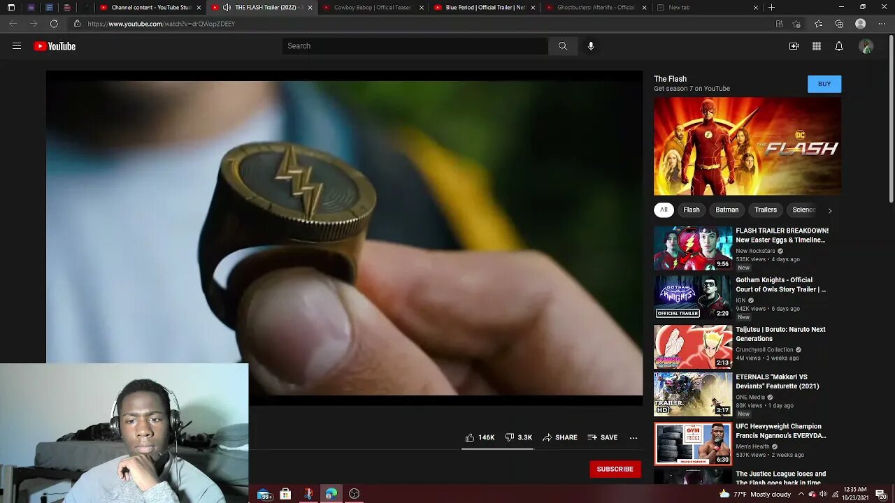
Task: Mute THE FLASH Trailer tab audio
Action: tap(227, 7)
